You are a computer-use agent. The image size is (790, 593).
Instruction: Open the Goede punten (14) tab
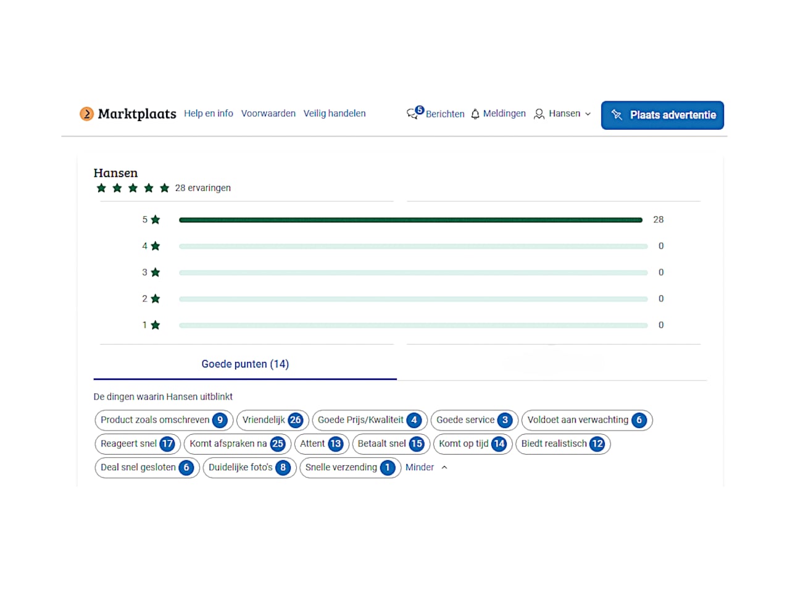(x=245, y=364)
